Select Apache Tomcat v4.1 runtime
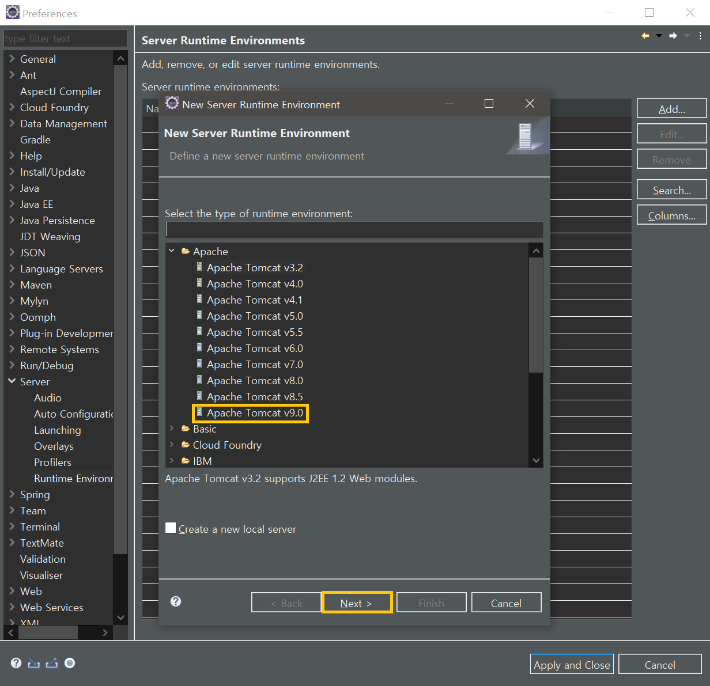 pos(255,300)
